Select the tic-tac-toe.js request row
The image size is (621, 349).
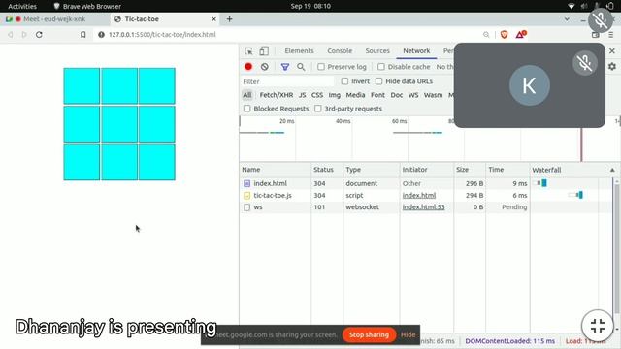426,195
